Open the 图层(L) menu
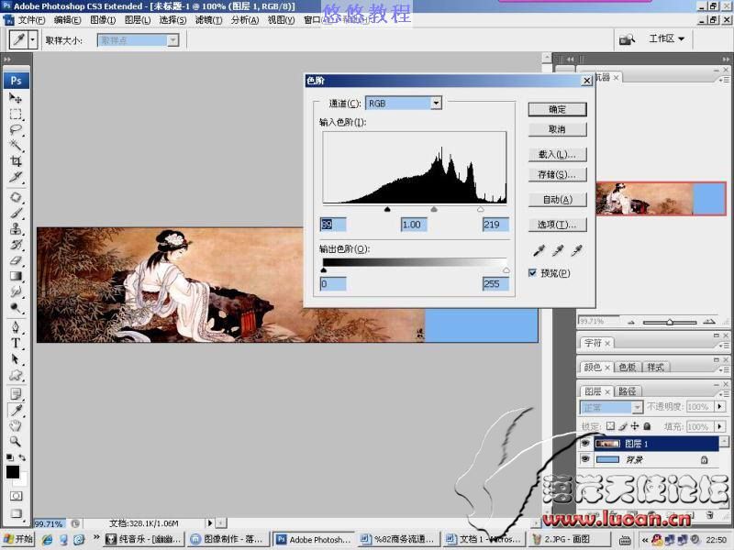Screen dimensions: 734x550 pyautogui.click(x=137, y=20)
